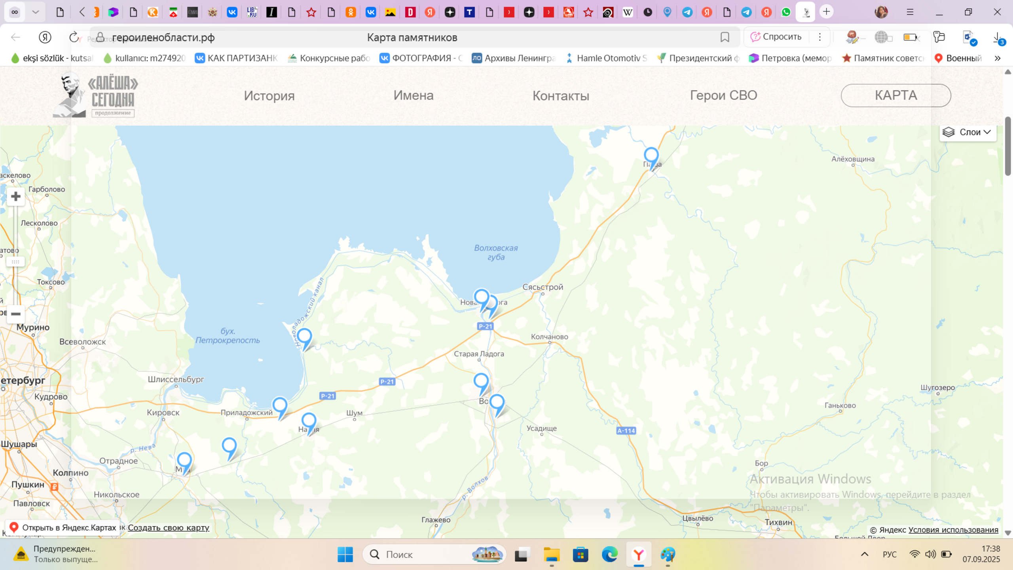Screen dimensions: 1013x570
Task: Switch to the Odnoklassniki tab
Action: click(351, 12)
